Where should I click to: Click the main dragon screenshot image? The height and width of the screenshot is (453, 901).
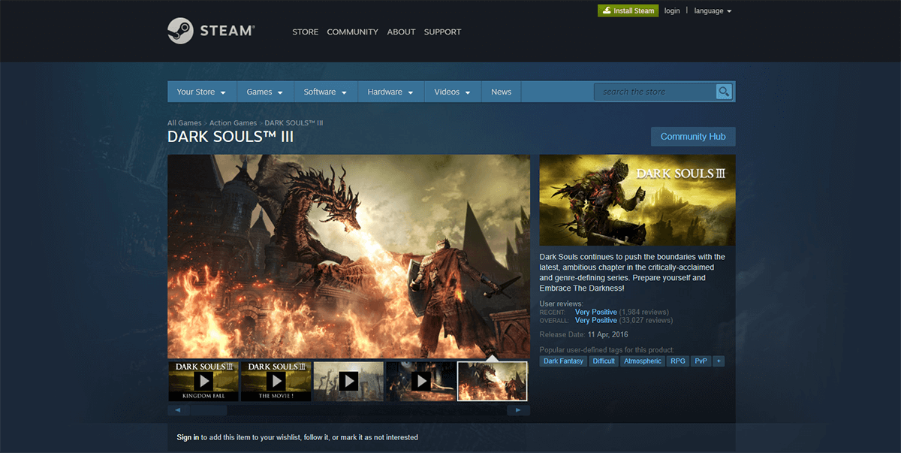[x=348, y=256]
